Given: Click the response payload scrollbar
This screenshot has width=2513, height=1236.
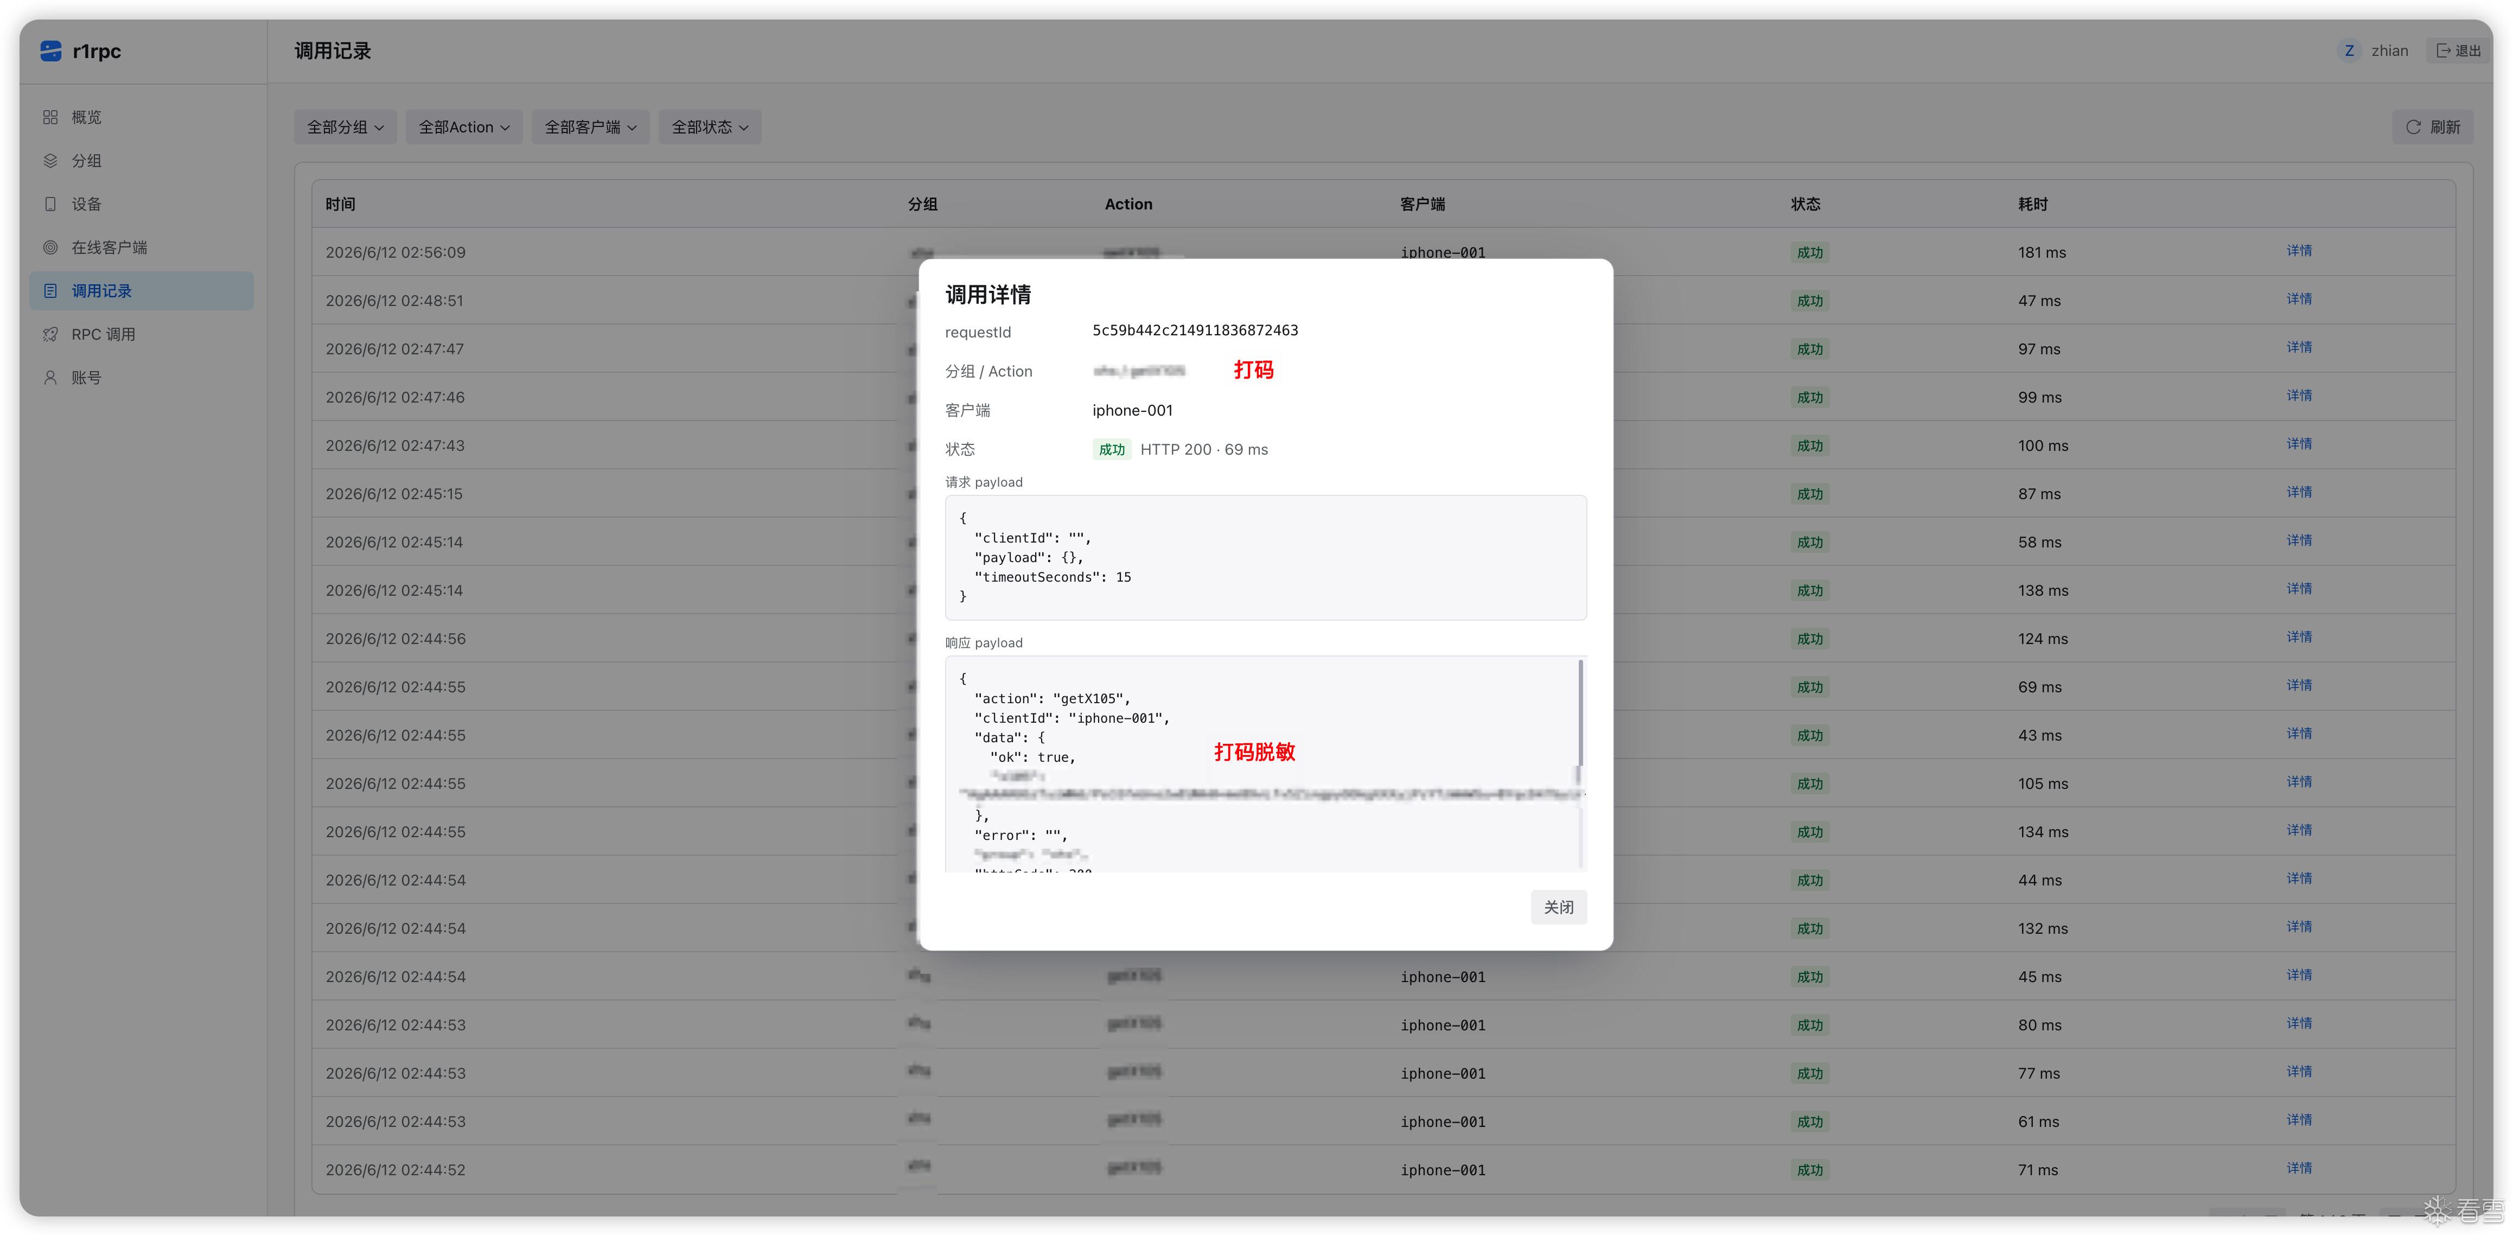Looking at the screenshot, I should point(1580,713).
